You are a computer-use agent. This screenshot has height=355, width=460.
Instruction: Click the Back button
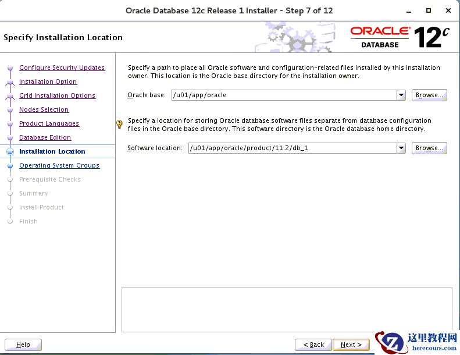(x=313, y=345)
